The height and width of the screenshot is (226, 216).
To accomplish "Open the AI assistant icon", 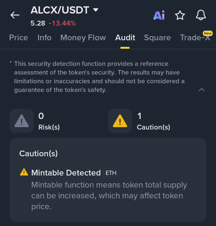I will (159, 15).
